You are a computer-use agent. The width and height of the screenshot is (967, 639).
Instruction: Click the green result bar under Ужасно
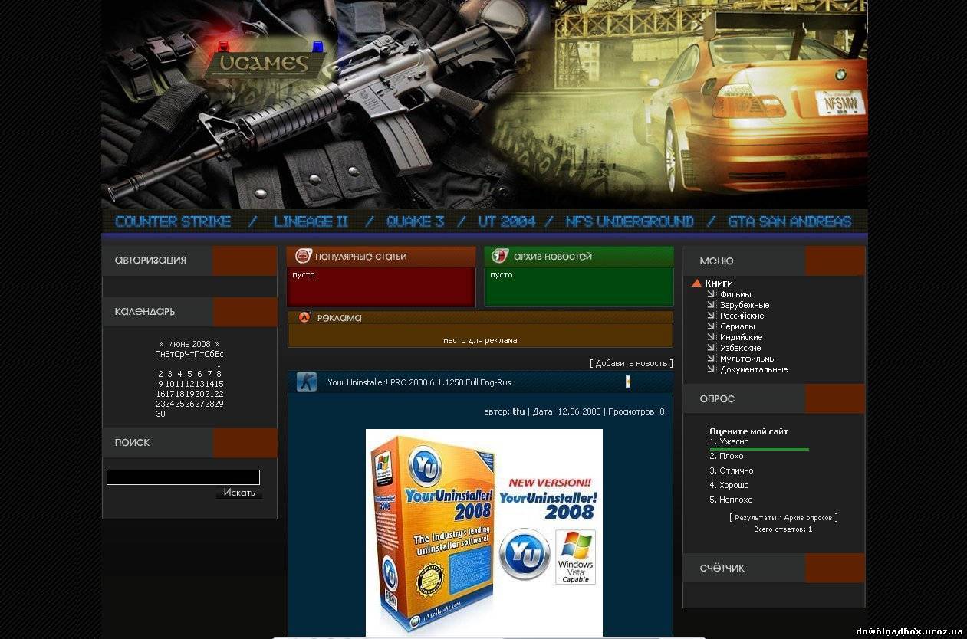coord(759,449)
